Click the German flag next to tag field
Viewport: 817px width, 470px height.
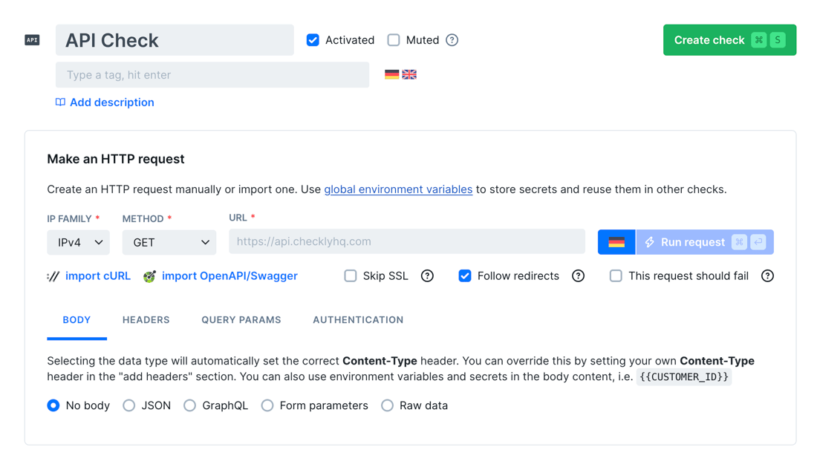(392, 74)
